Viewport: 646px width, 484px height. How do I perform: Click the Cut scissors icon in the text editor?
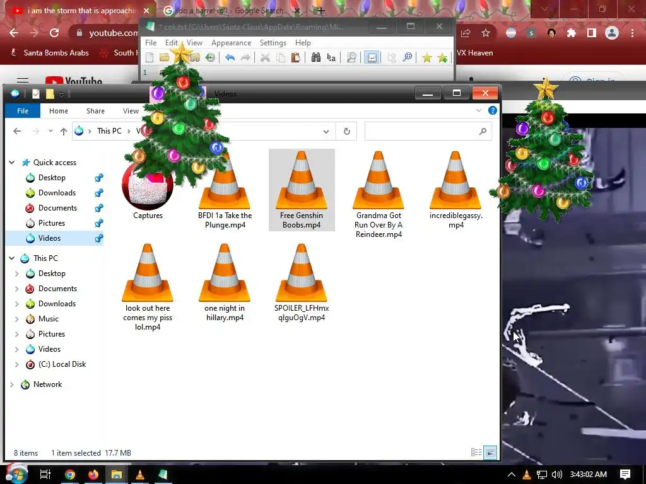click(266, 57)
